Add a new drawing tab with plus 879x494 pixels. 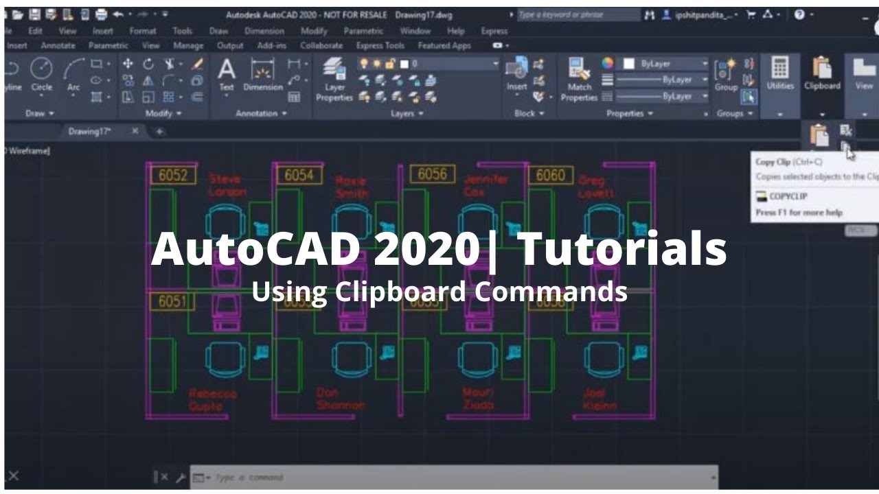tap(159, 131)
